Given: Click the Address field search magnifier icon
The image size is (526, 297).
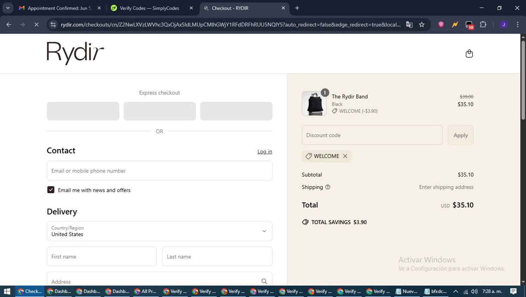Looking at the screenshot, I should point(264,281).
